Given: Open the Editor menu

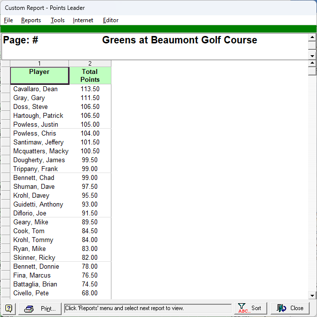Looking at the screenshot, I should pyautogui.click(x=110, y=20).
